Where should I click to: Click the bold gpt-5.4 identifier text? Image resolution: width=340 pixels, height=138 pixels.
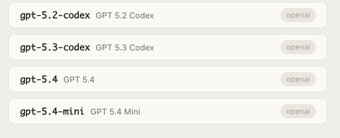(39, 80)
